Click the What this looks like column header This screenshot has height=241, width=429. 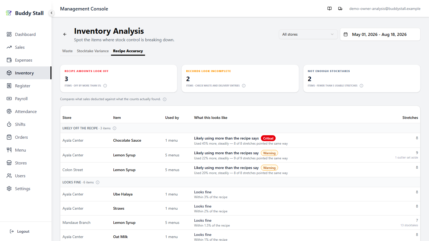pyautogui.click(x=211, y=118)
